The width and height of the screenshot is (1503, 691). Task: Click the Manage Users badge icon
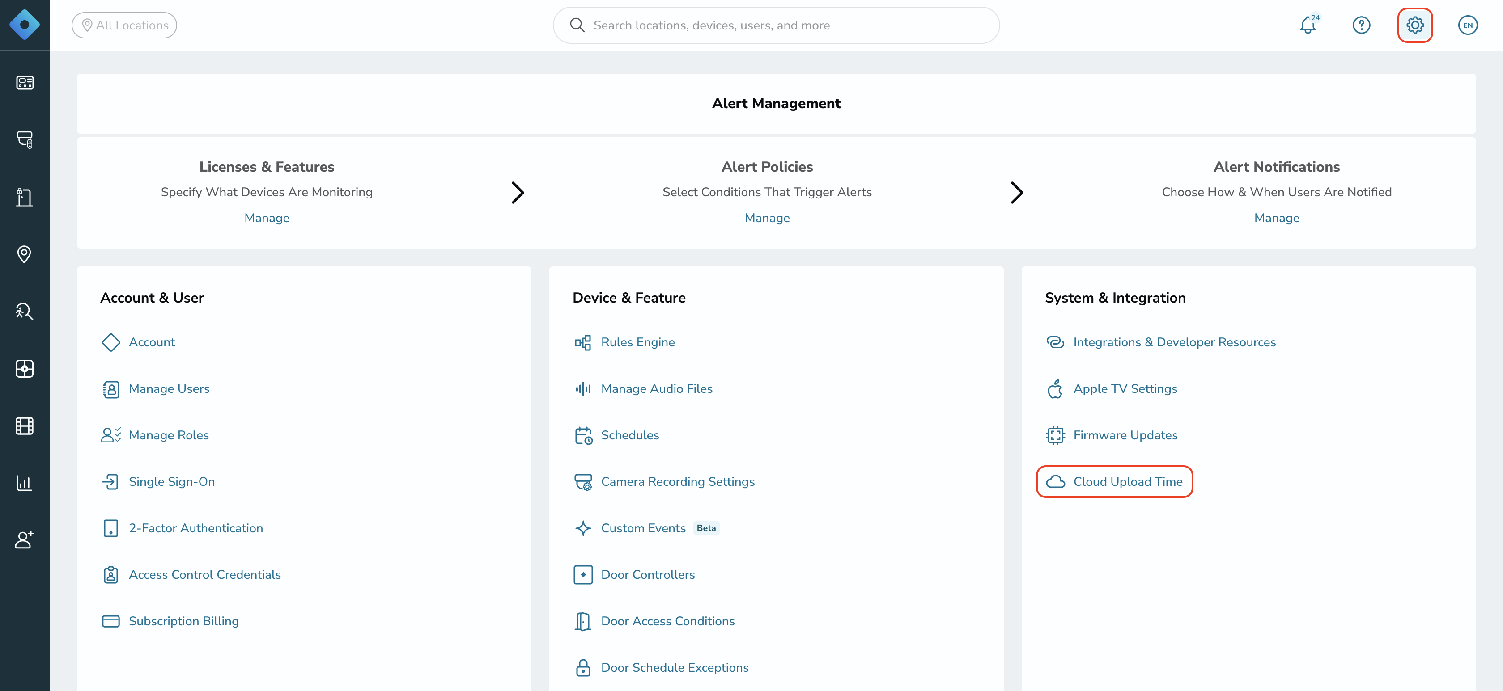coord(111,389)
